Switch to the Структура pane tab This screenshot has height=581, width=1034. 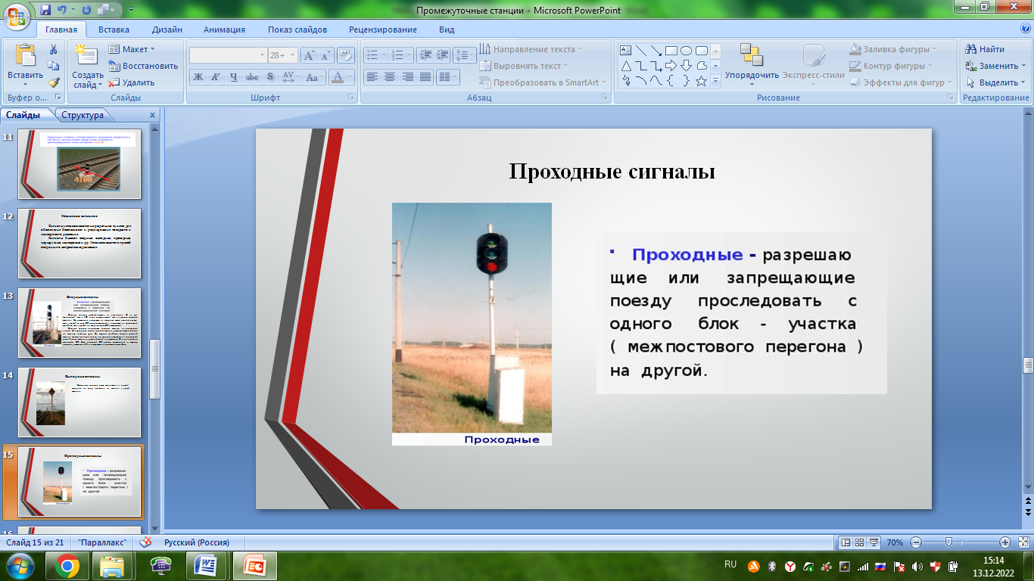click(83, 115)
